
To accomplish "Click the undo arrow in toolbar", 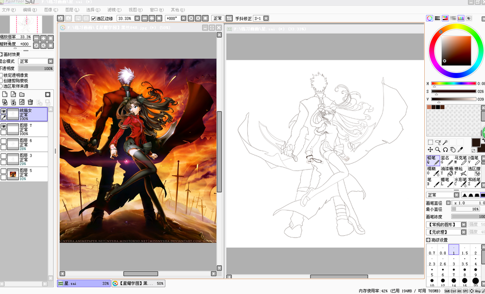I will (60, 19).
